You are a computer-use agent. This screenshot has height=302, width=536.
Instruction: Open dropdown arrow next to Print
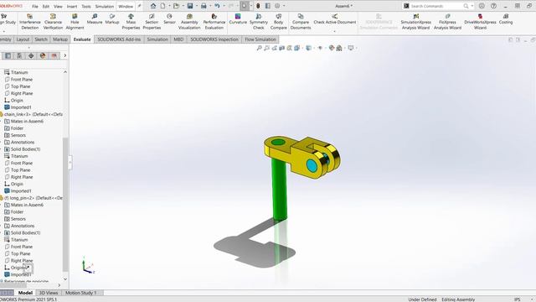pyautogui.click(x=210, y=6)
